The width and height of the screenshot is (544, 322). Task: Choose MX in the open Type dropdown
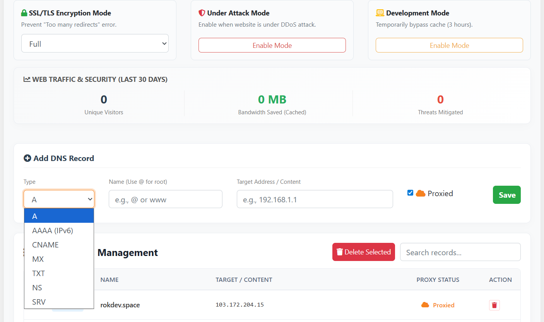37,259
